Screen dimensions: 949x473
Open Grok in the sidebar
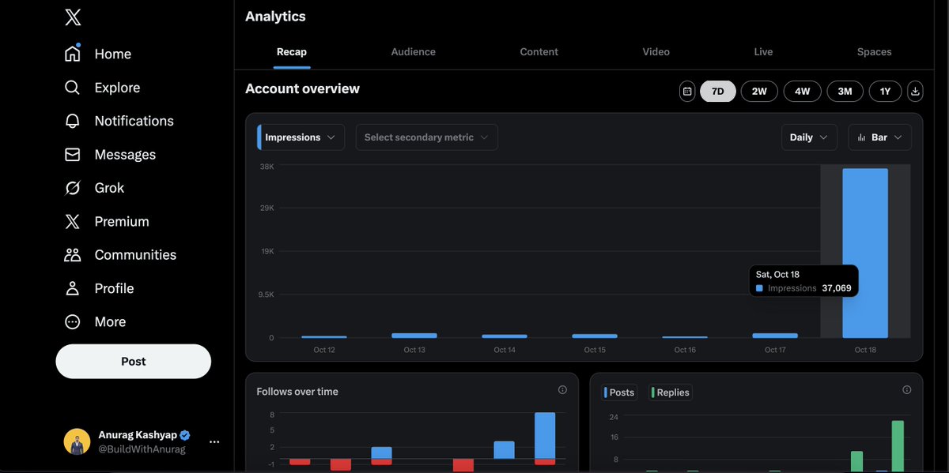pos(94,188)
